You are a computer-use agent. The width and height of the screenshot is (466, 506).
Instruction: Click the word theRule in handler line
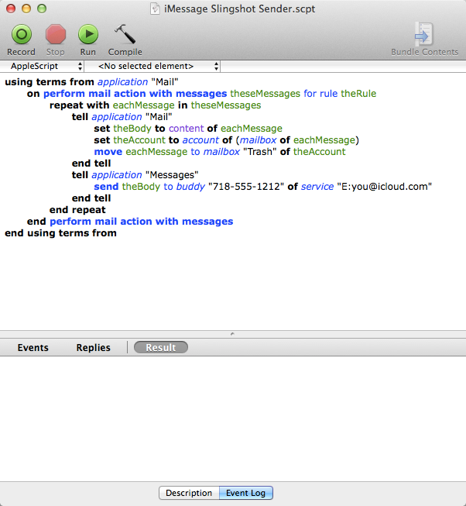click(358, 94)
